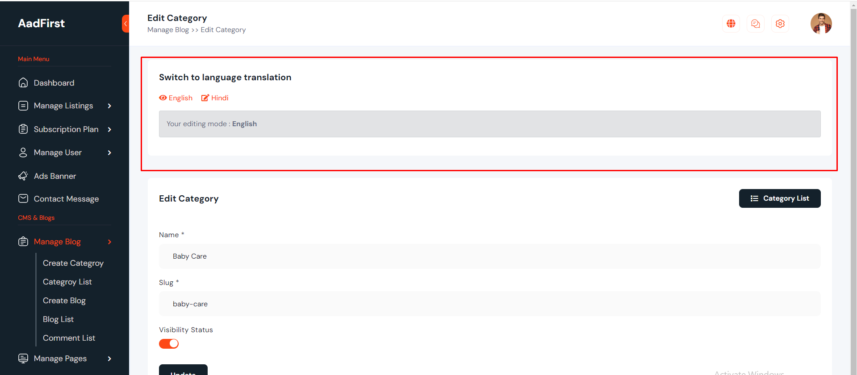Open the settings gear icon in header
This screenshot has height=375, width=857.
point(780,24)
